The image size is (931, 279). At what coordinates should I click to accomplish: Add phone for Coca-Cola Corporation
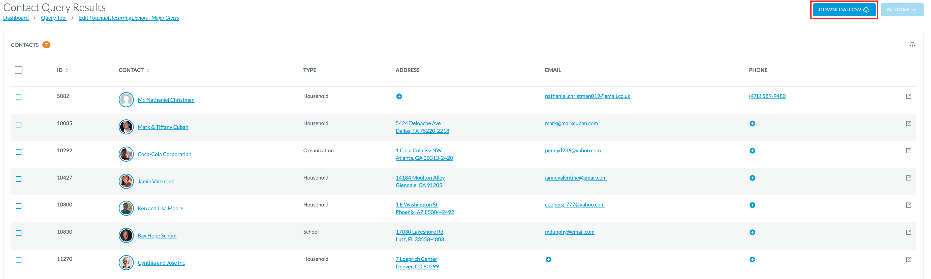click(x=752, y=151)
